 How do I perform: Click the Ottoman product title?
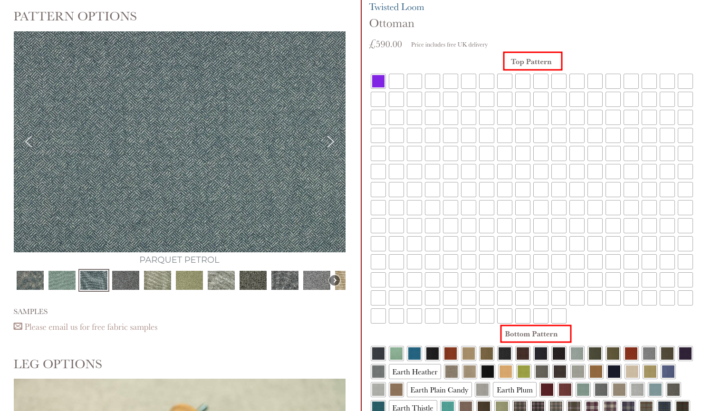pos(392,23)
